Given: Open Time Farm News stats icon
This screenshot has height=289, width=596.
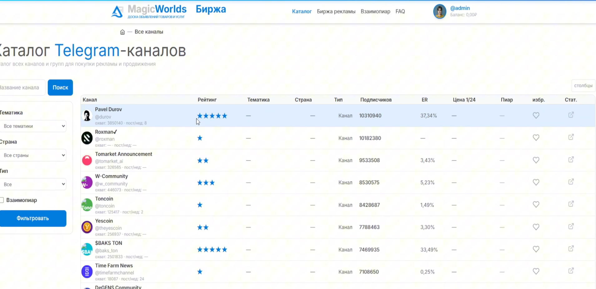Looking at the screenshot, I should pyautogui.click(x=571, y=271).
